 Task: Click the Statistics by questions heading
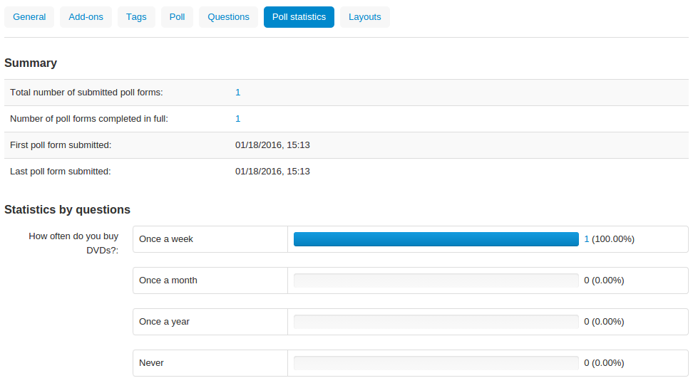pos(67,209)
